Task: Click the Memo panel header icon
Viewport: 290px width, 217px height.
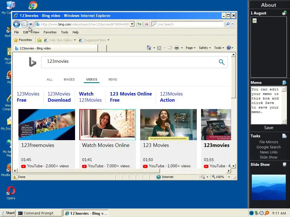Action: click(284, 83)
